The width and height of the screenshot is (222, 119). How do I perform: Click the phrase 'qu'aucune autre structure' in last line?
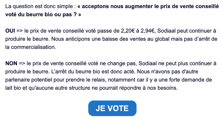[x=59, y=88]
